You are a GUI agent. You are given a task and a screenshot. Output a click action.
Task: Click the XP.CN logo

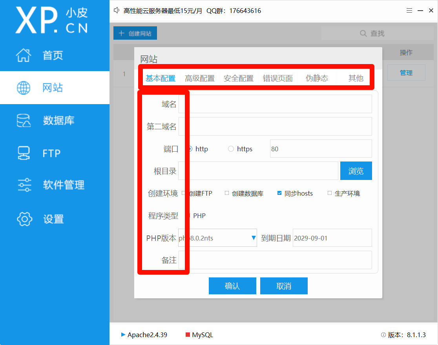52,20
